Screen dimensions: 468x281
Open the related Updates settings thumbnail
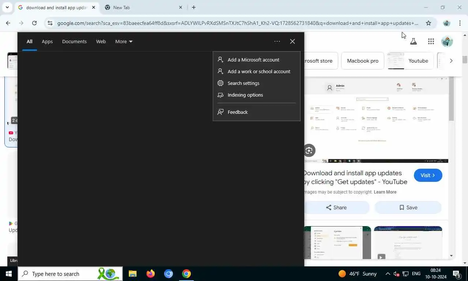pos(337,243)
